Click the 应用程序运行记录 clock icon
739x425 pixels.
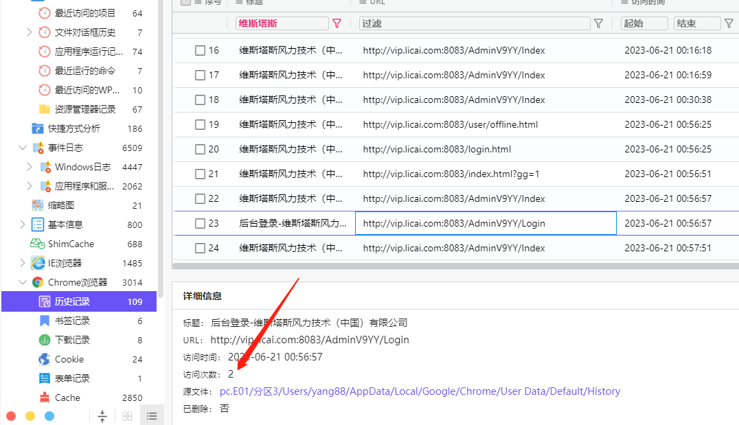click(45, 51)
